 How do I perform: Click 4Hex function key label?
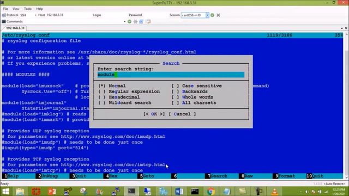pyautogui.click(x=111, y=176)
